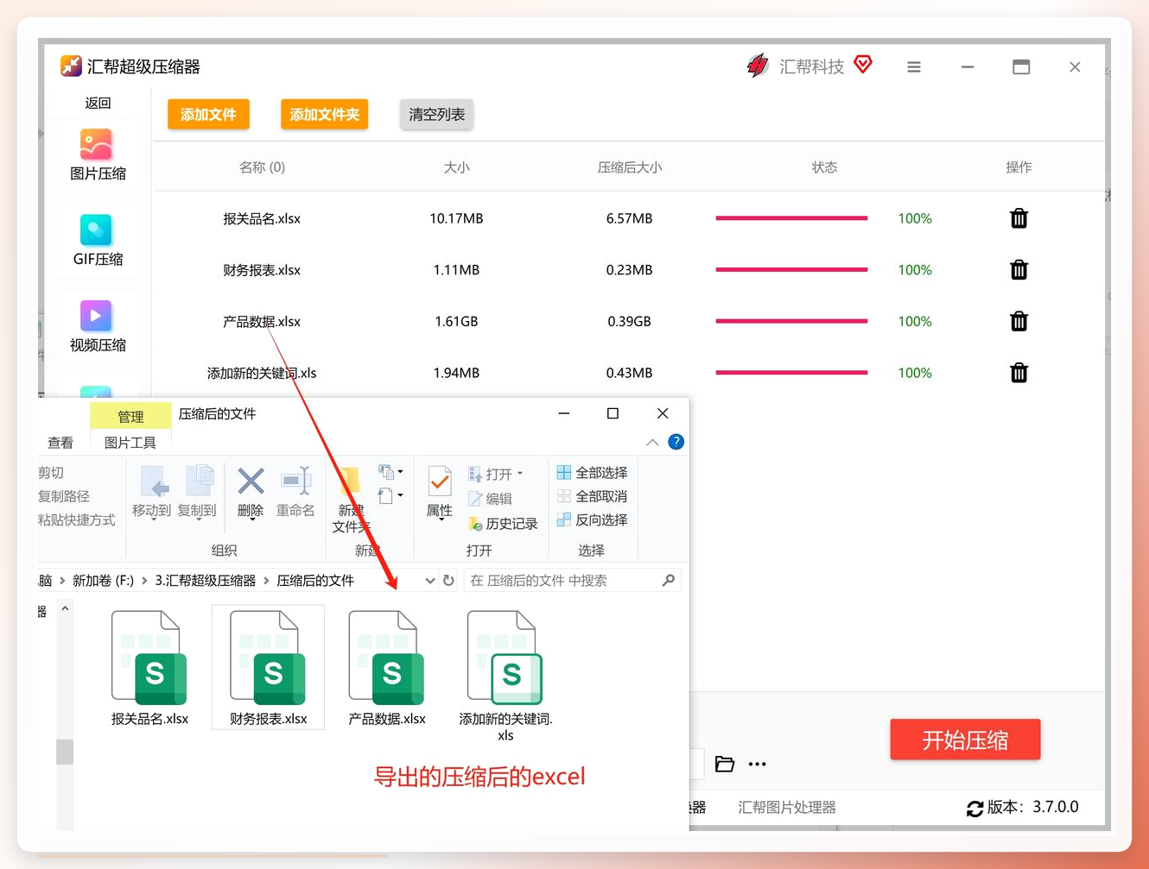Click the 开始压缩 button
The width and height of the screenshot is (1149, 869).
[965, 740]
